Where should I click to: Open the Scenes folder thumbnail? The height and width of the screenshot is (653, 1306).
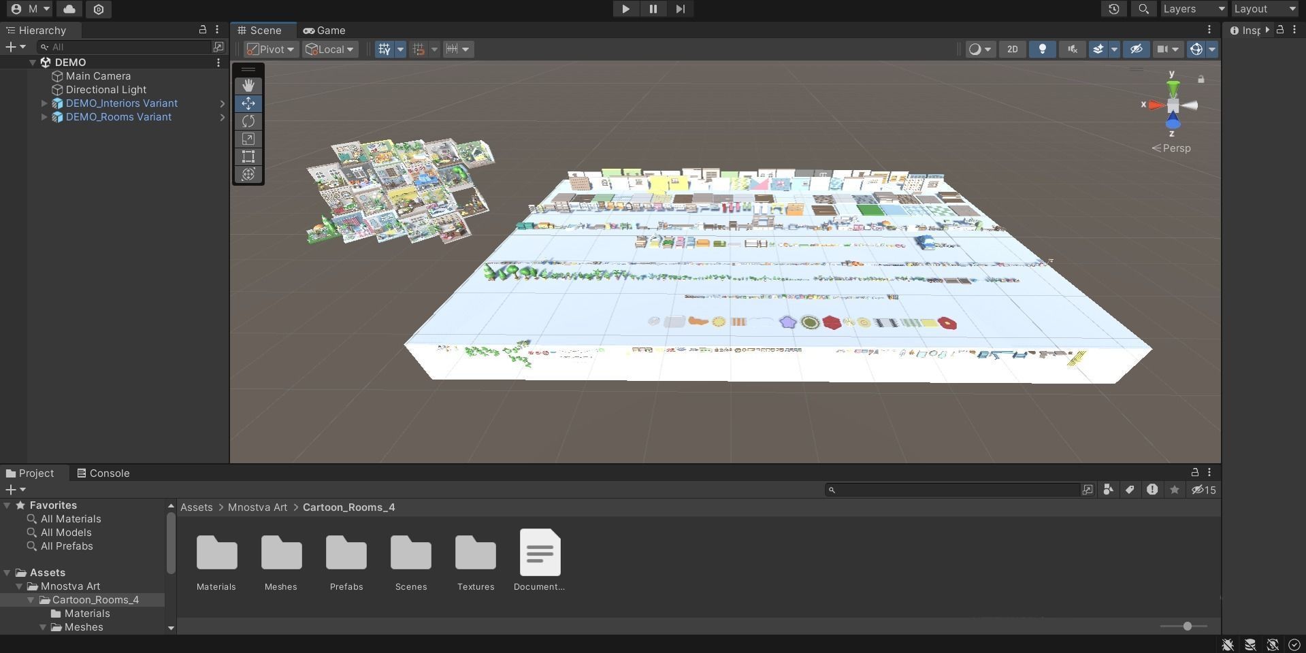[411, 552]
